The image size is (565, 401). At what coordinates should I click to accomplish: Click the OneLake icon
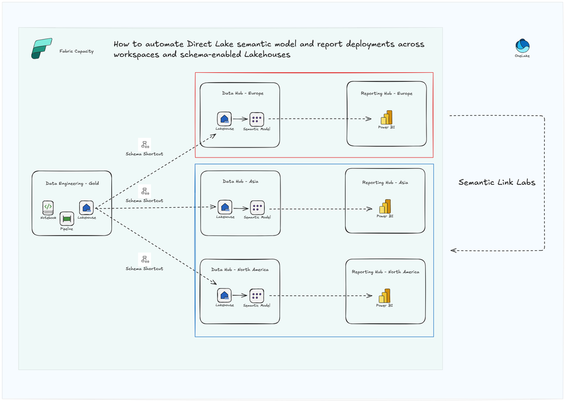pos(522,46)
